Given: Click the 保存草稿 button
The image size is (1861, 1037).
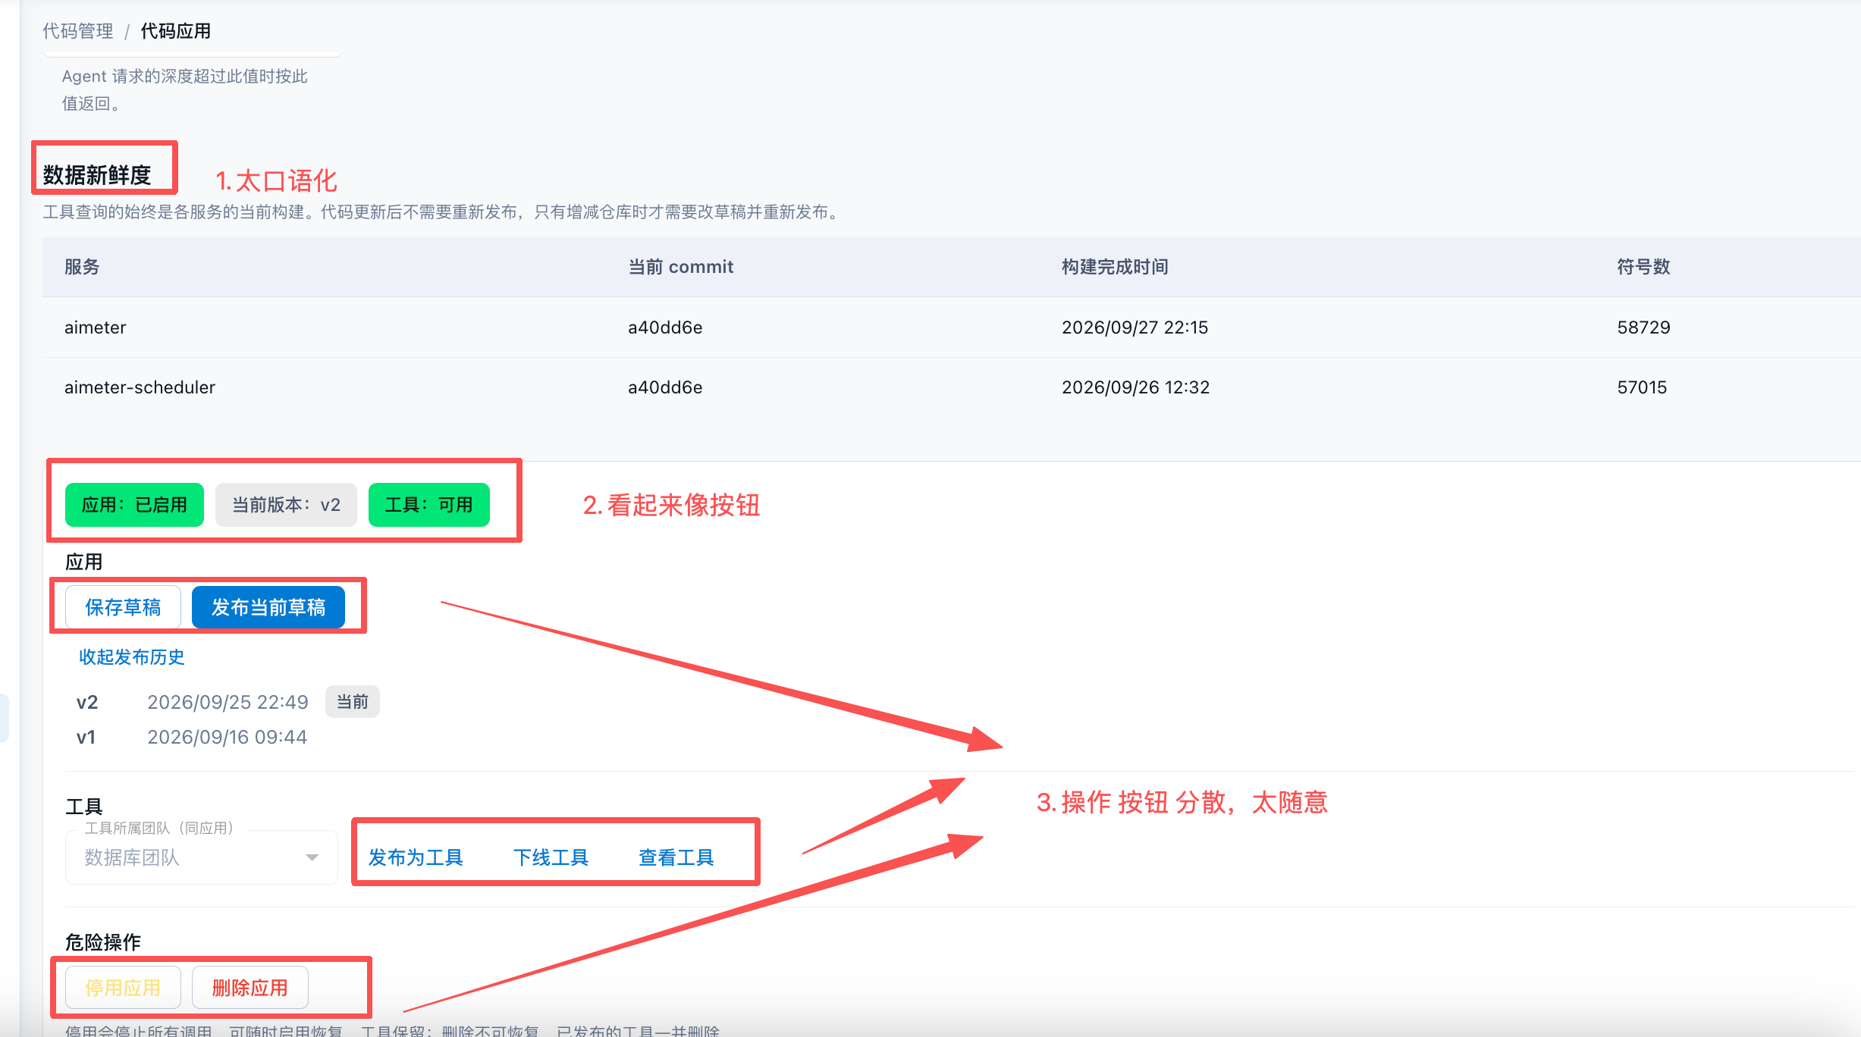Looking at the screenshot, I should (123, 607).
